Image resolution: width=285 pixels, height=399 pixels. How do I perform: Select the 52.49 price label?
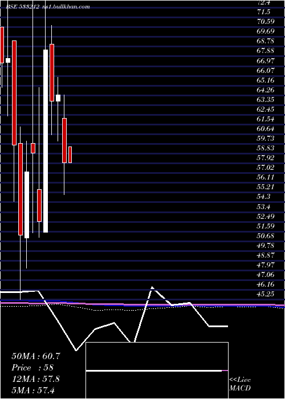pos(266,217)
